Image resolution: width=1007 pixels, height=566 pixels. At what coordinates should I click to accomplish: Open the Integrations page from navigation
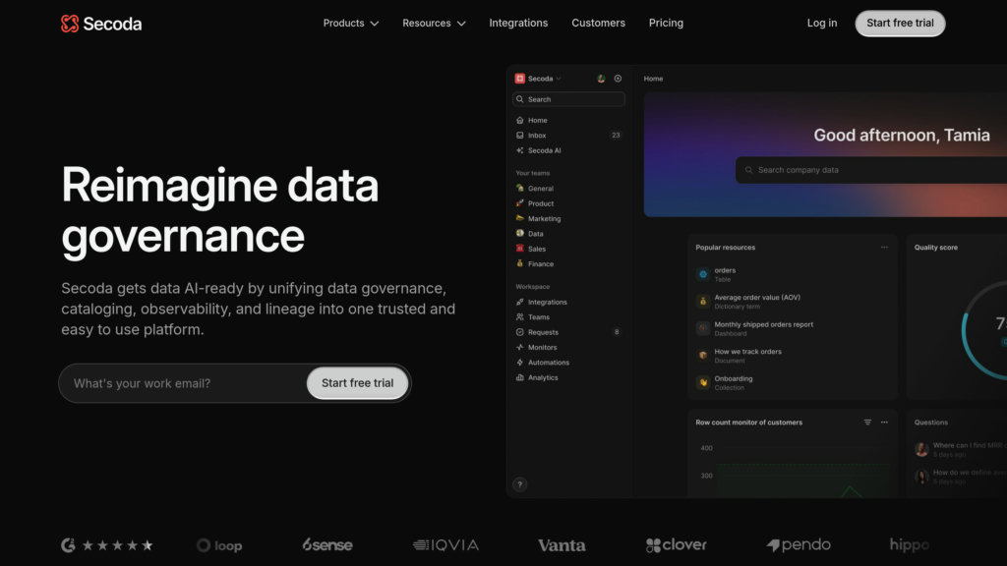[518, 24]
